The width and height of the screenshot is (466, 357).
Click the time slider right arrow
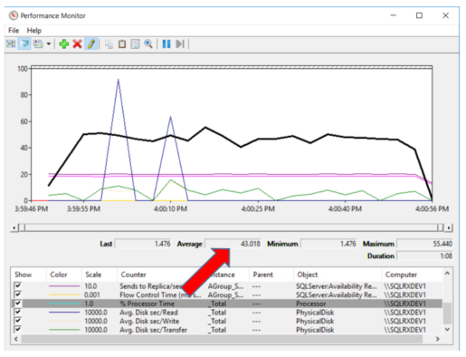pos(449,227)
